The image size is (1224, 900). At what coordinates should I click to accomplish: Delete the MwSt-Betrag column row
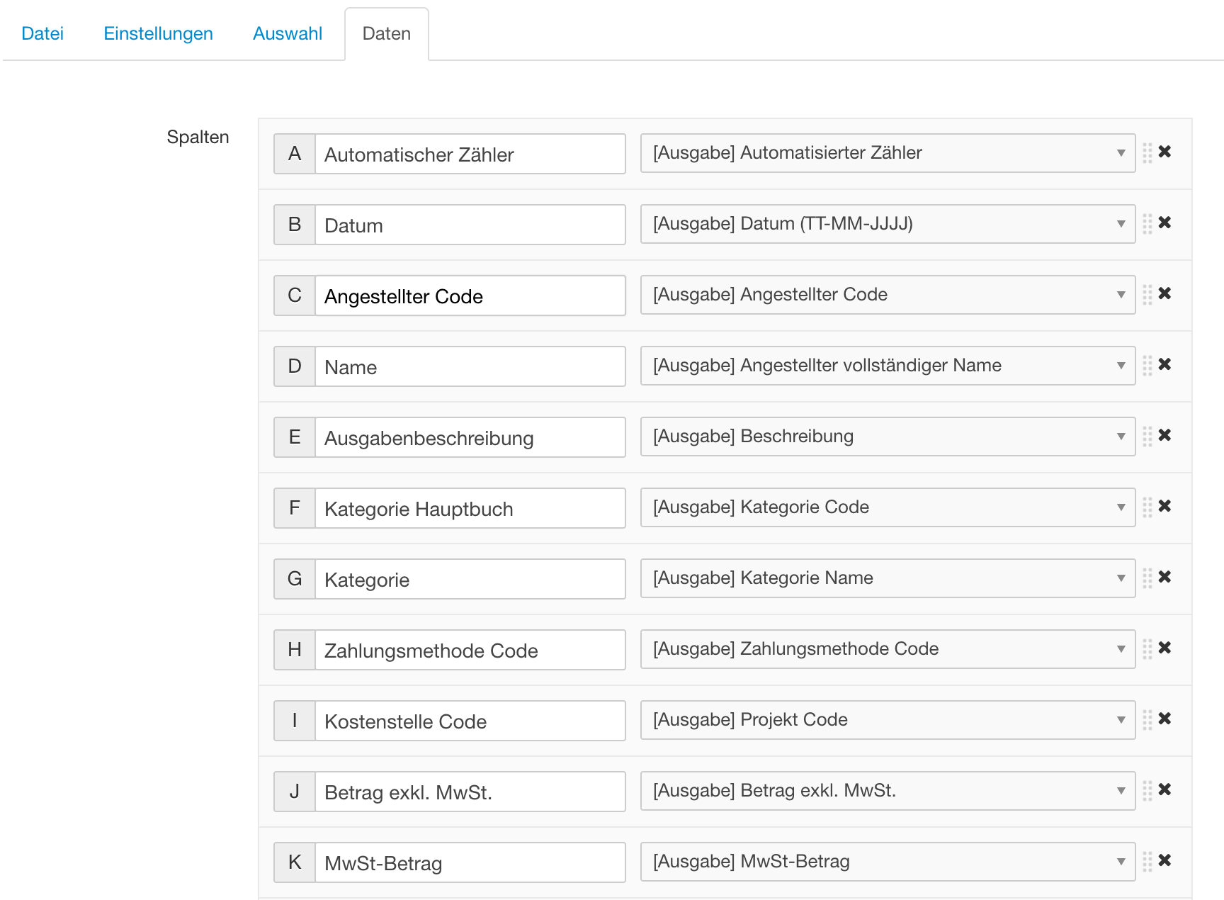click(x=1164, y=860)
